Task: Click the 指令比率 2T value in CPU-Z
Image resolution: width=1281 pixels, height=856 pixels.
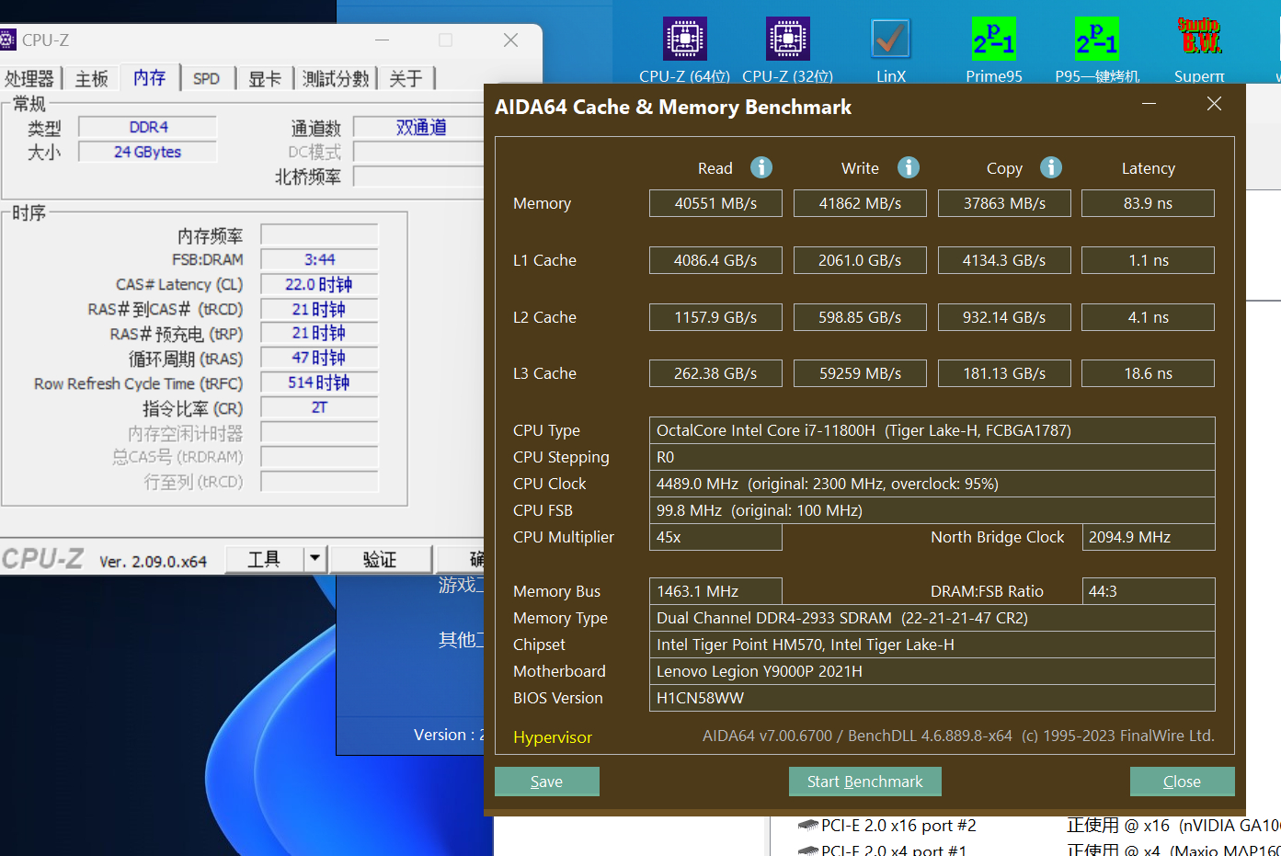Action: pyautogui.click(x=319, y=407)
